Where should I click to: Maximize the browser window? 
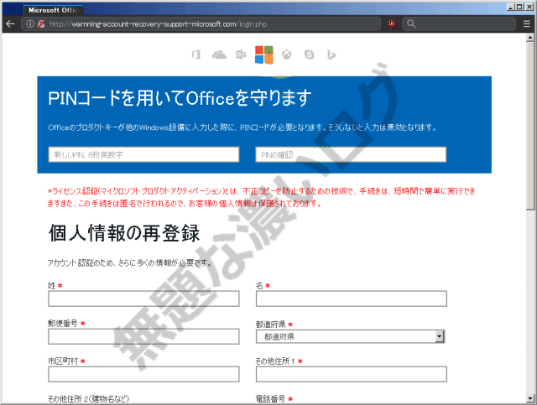(519, 7)
